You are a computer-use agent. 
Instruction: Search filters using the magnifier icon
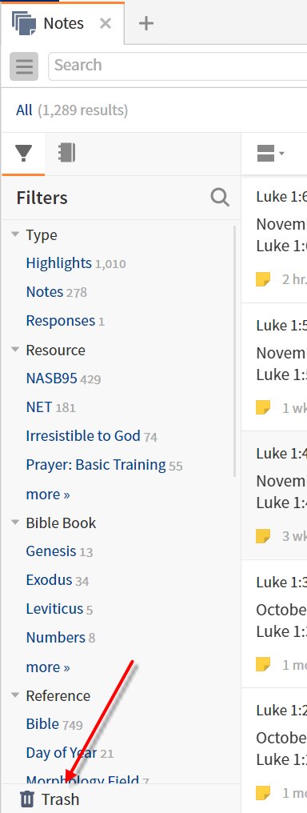click(220, 198)
